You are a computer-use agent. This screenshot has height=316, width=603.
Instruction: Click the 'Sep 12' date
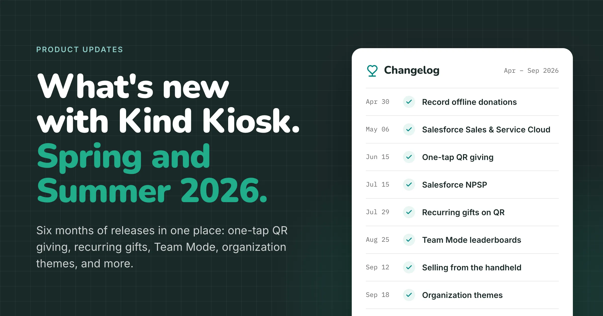click(377, 267)
